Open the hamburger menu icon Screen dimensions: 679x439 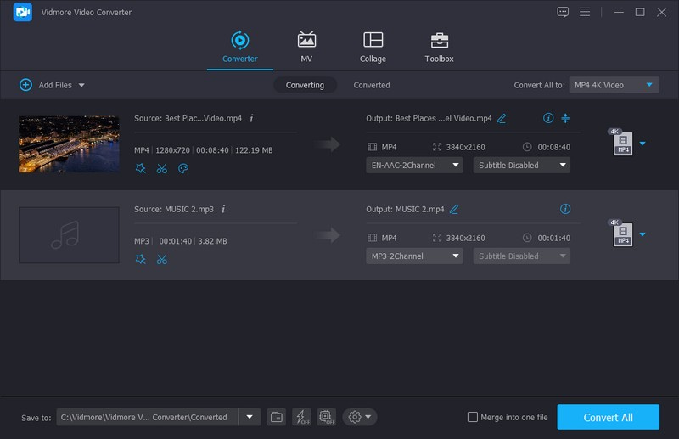coord(585,12)
